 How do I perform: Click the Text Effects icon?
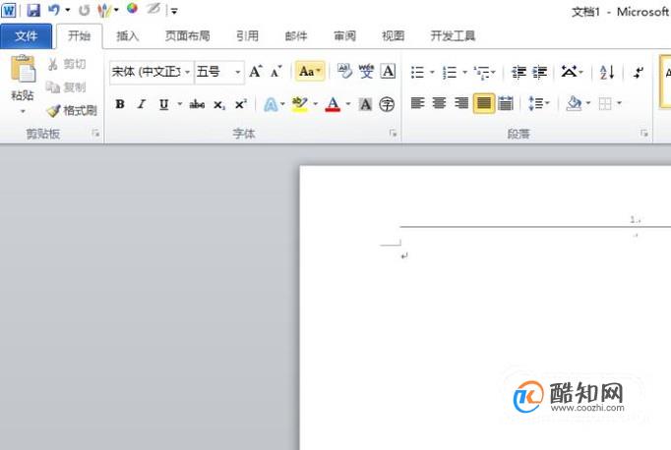coord(271,104)
